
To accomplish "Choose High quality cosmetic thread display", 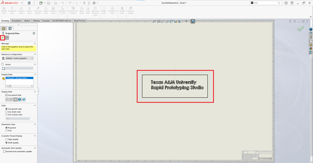I will point(6,139).
